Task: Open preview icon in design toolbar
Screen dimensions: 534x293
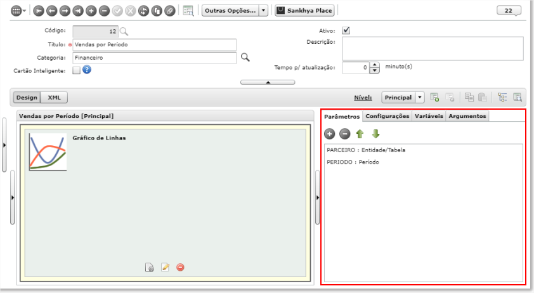Action: click(518, 98)
